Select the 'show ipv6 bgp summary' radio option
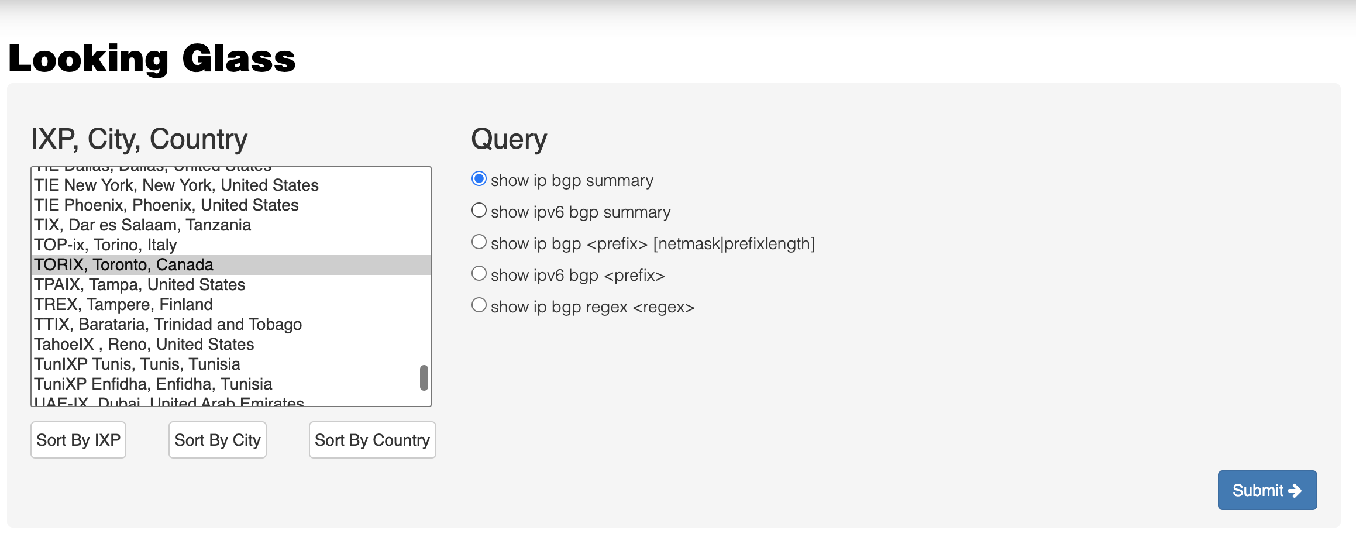Viewport: 1356px width, 544px height. (x=479, y=211)
